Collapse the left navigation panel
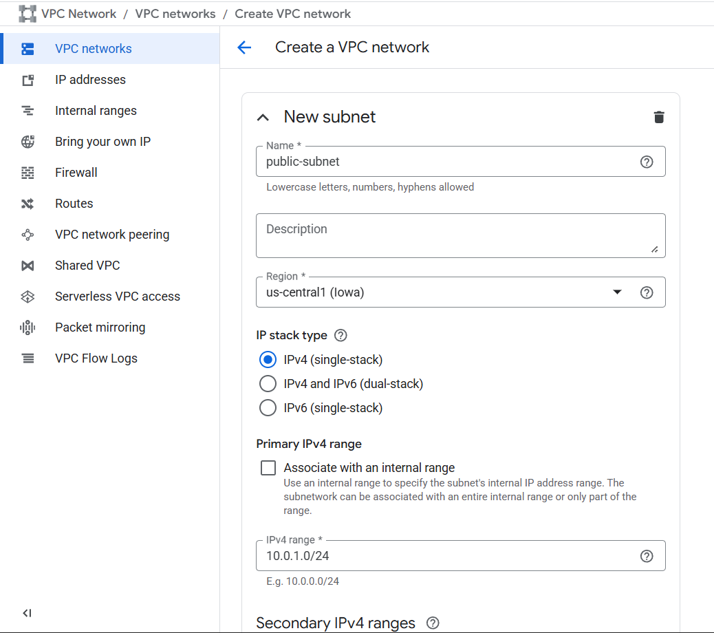 tap(27, 612)
